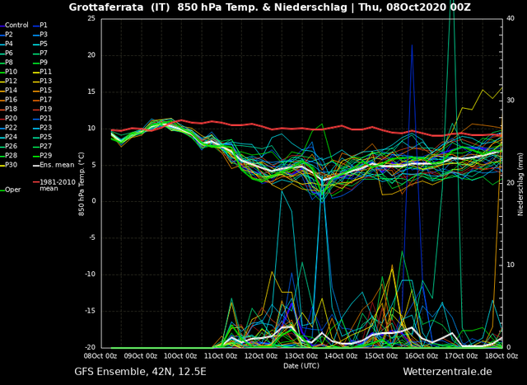Click the '-10' temperature tick label
This screenshot has height=385, width=527.
tap(90, 275)
